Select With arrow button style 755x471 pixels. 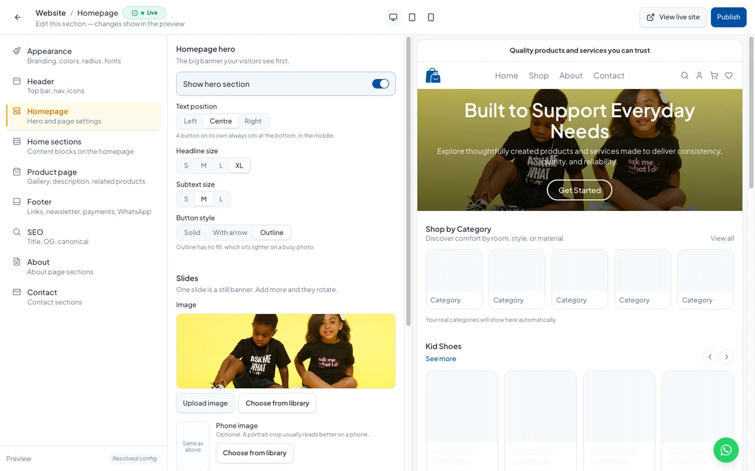(x=230, y=232)
